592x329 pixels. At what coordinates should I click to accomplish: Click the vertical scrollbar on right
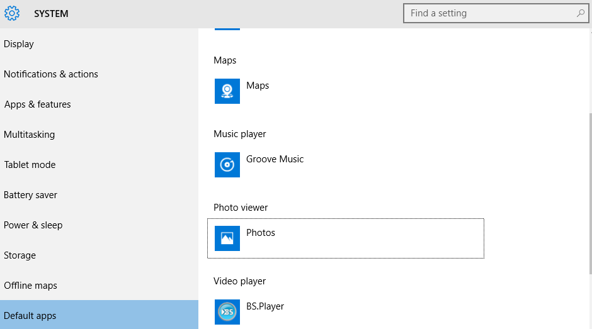[589, 189]
